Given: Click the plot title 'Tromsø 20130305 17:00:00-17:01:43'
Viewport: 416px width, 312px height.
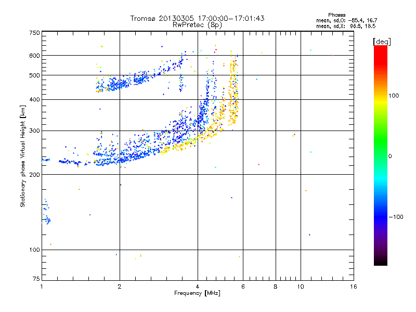Looking at the screenshot, I should [197, 18].
